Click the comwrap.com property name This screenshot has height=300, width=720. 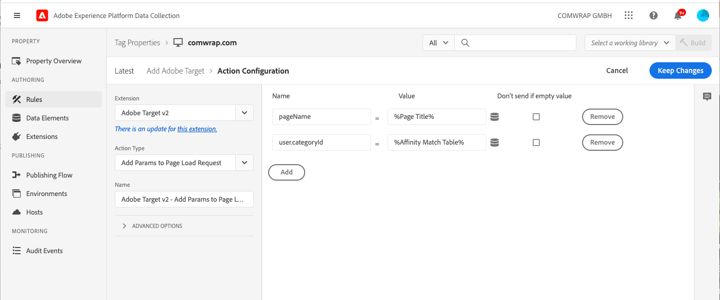point(213,43)
